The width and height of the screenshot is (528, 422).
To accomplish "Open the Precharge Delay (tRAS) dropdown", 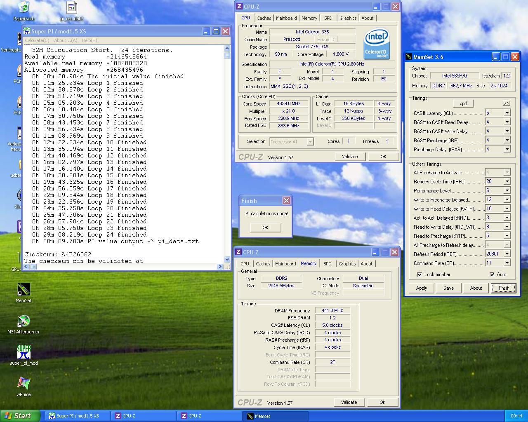I will [507, 149].
